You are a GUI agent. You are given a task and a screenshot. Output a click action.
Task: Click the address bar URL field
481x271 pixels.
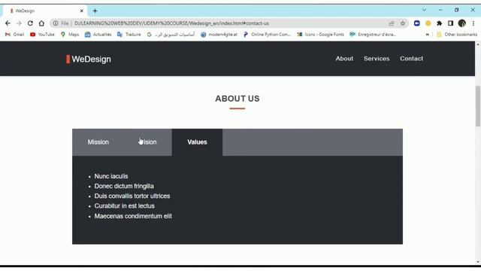pyautogui.click(x=228, y=23)
